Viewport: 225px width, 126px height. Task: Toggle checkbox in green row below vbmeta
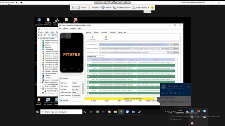tap(88, 71)
